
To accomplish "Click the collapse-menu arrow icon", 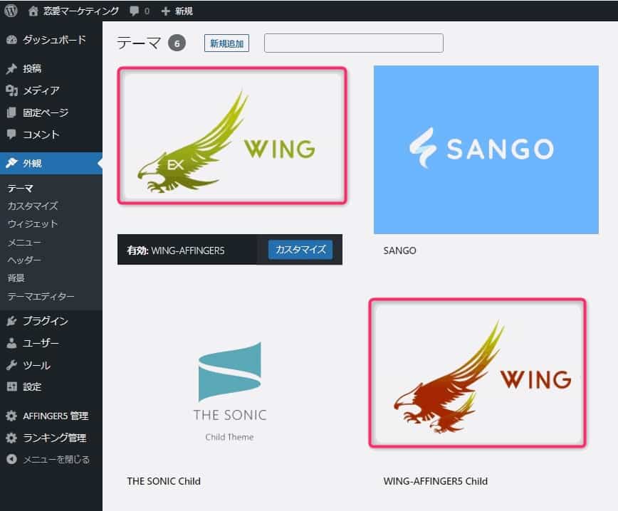I will [x=12, y=459].
